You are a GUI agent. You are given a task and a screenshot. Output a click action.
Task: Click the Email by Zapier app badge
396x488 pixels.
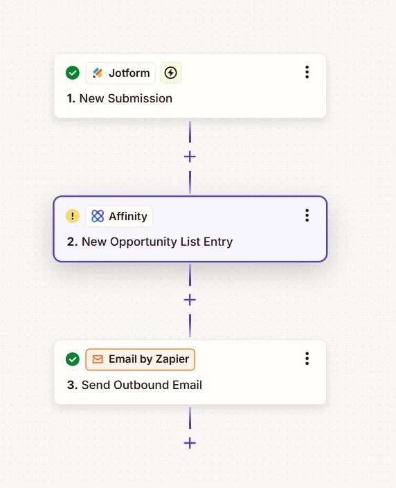[141, 359]
